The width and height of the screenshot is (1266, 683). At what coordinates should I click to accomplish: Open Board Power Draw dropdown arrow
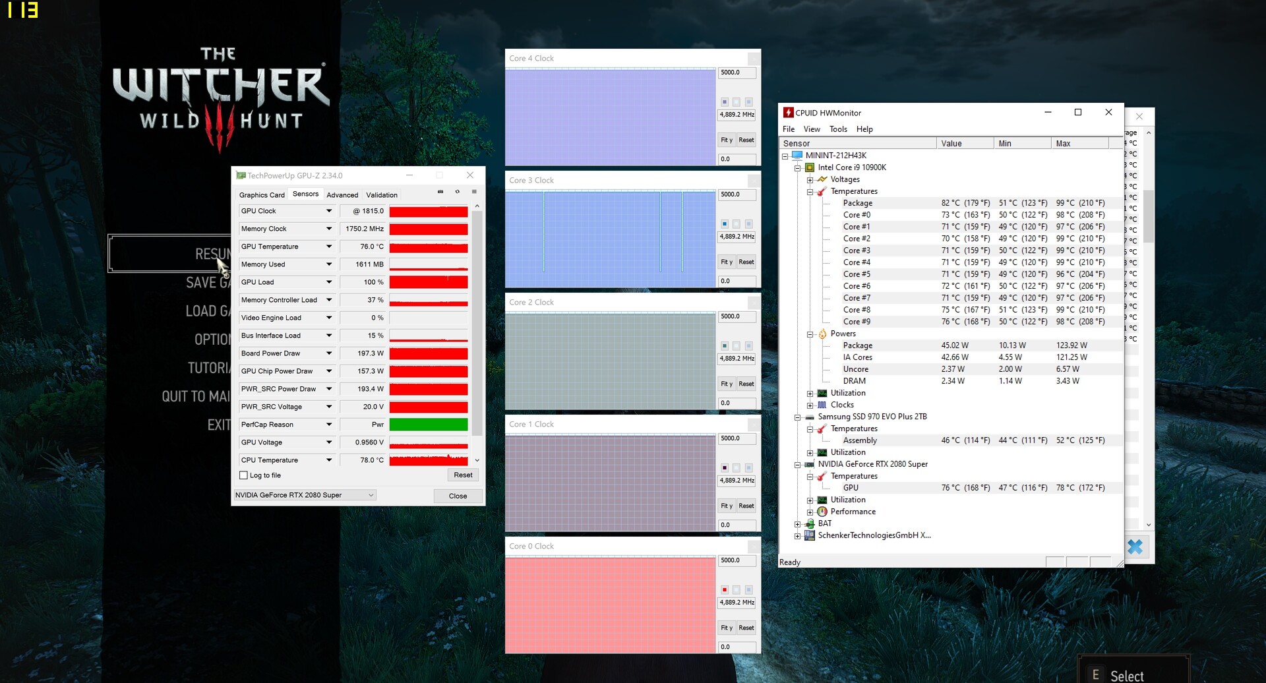[x=329, y=353]
